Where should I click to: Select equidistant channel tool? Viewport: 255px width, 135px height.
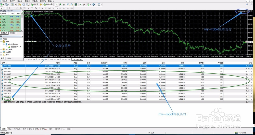(21, 8)
